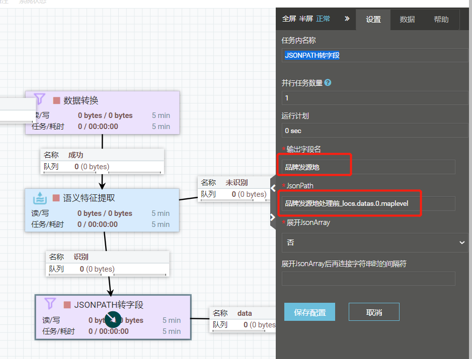This screenshot has height=359, width=472.
Task: Click the 保存配置 button
Action: coord(309,312)
